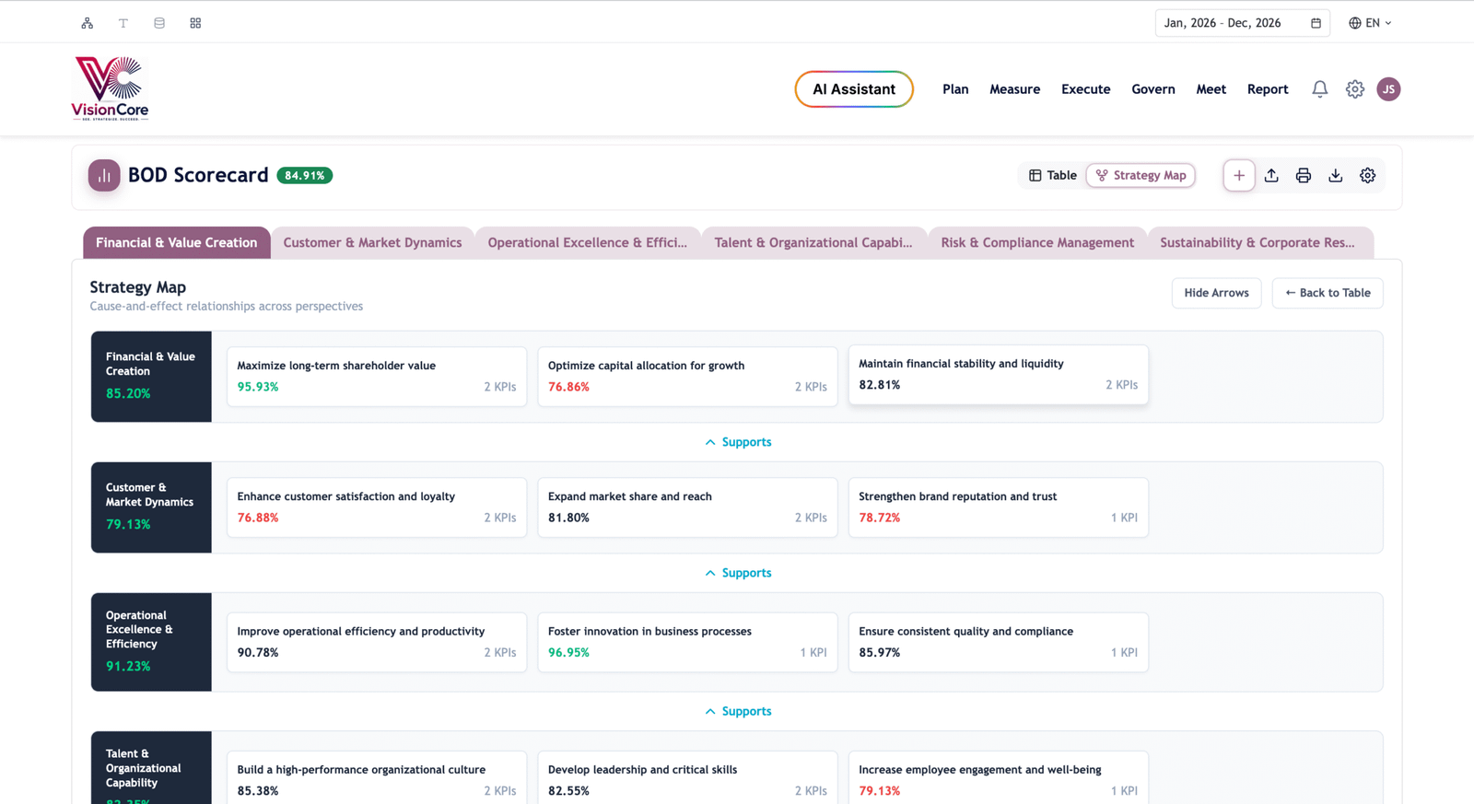Select the Strategy Map view toggle
This screenshot has width=1474, height=804.
1141,175
